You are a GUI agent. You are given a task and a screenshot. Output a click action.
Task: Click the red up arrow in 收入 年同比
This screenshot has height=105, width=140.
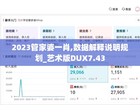(96, 79)
